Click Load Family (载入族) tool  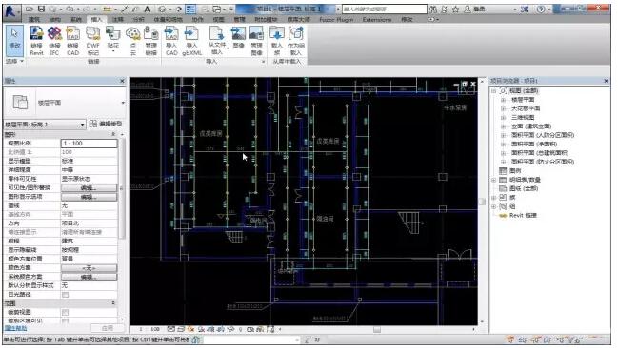coord(277,41)
